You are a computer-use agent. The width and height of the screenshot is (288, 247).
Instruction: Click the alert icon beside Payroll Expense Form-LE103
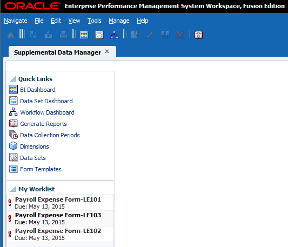[10, 218]
